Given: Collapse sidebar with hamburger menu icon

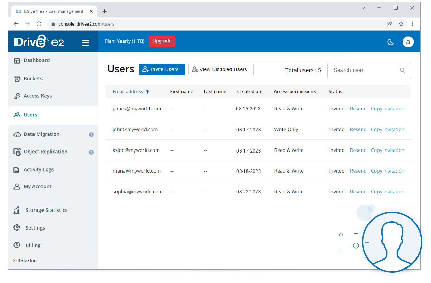Looking at the screenshot, I should click(86, 43).
